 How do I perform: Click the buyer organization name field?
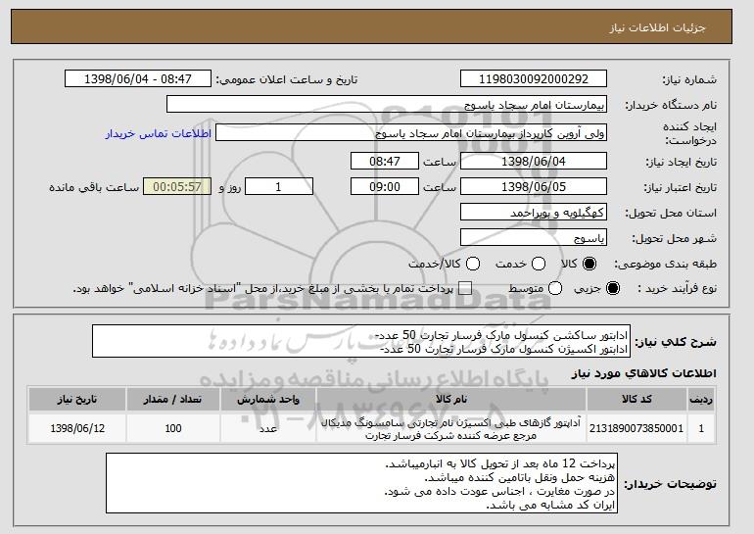(387, 105)
